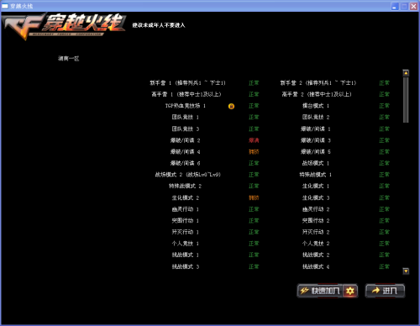This screenshot has height=326, width=420.
Task: Select channel 特殊战模式 2
Action: coord(185,186)
